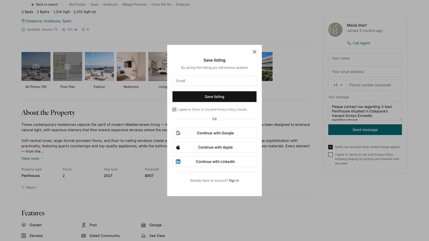Toggle Terms of Use checkbox in dialog
The height and width of the screenshot is (241, 429).
[174, 110]
